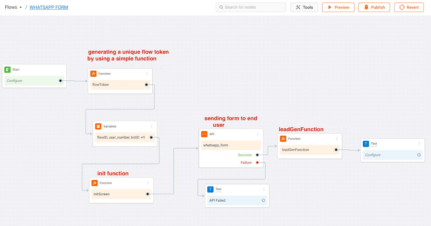Click the API node title
Viewport: 431px width, 226px height.
click(x=212, y=134)
